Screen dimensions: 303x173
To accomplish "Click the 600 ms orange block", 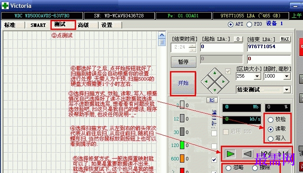I will click(x=182, y=159).
